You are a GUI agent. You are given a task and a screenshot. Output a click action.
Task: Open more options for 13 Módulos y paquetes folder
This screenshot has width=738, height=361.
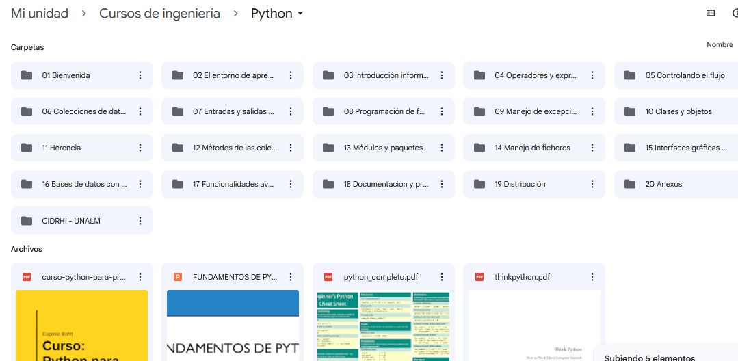441,148
